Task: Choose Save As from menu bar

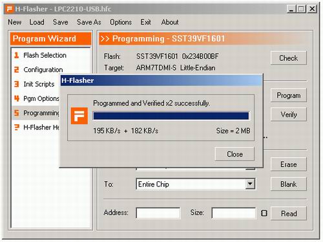Action: (89, 22)
